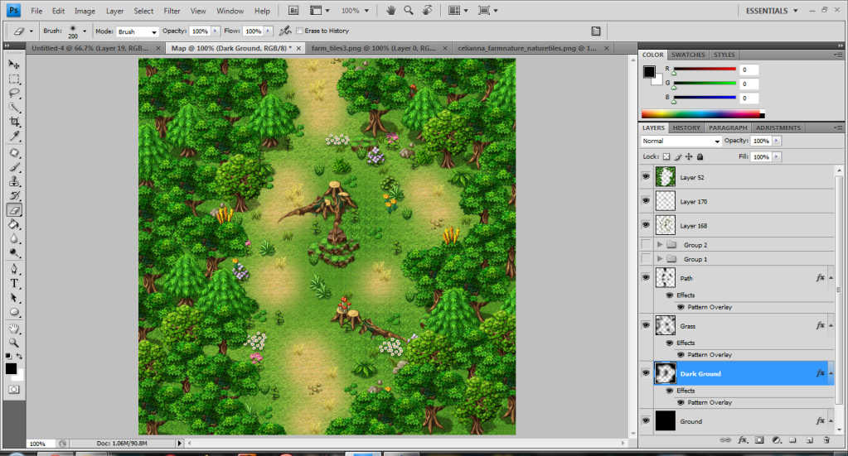Image resolution: width=848 pixels, height=456 pixels.
Task: Hide Layer 52 visibility eye
Action: (646, 176)
